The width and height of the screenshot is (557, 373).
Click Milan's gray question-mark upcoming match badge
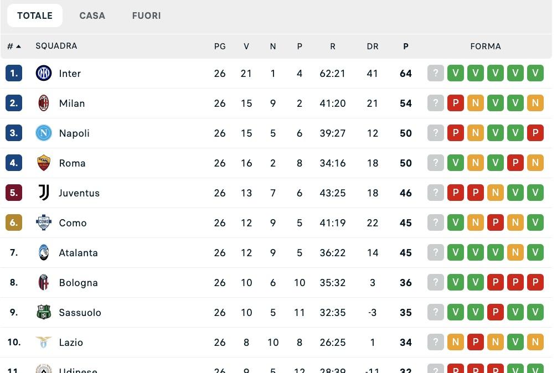pyautogui.click(x=436, y=103)
